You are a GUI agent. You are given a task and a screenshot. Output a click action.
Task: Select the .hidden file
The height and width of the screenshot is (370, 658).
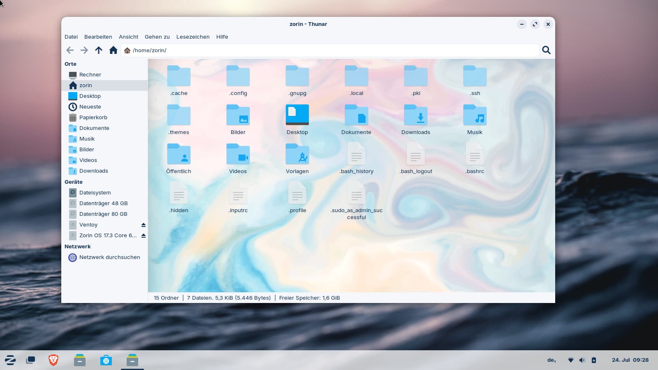pyautogui.click(x=179, y=198)
